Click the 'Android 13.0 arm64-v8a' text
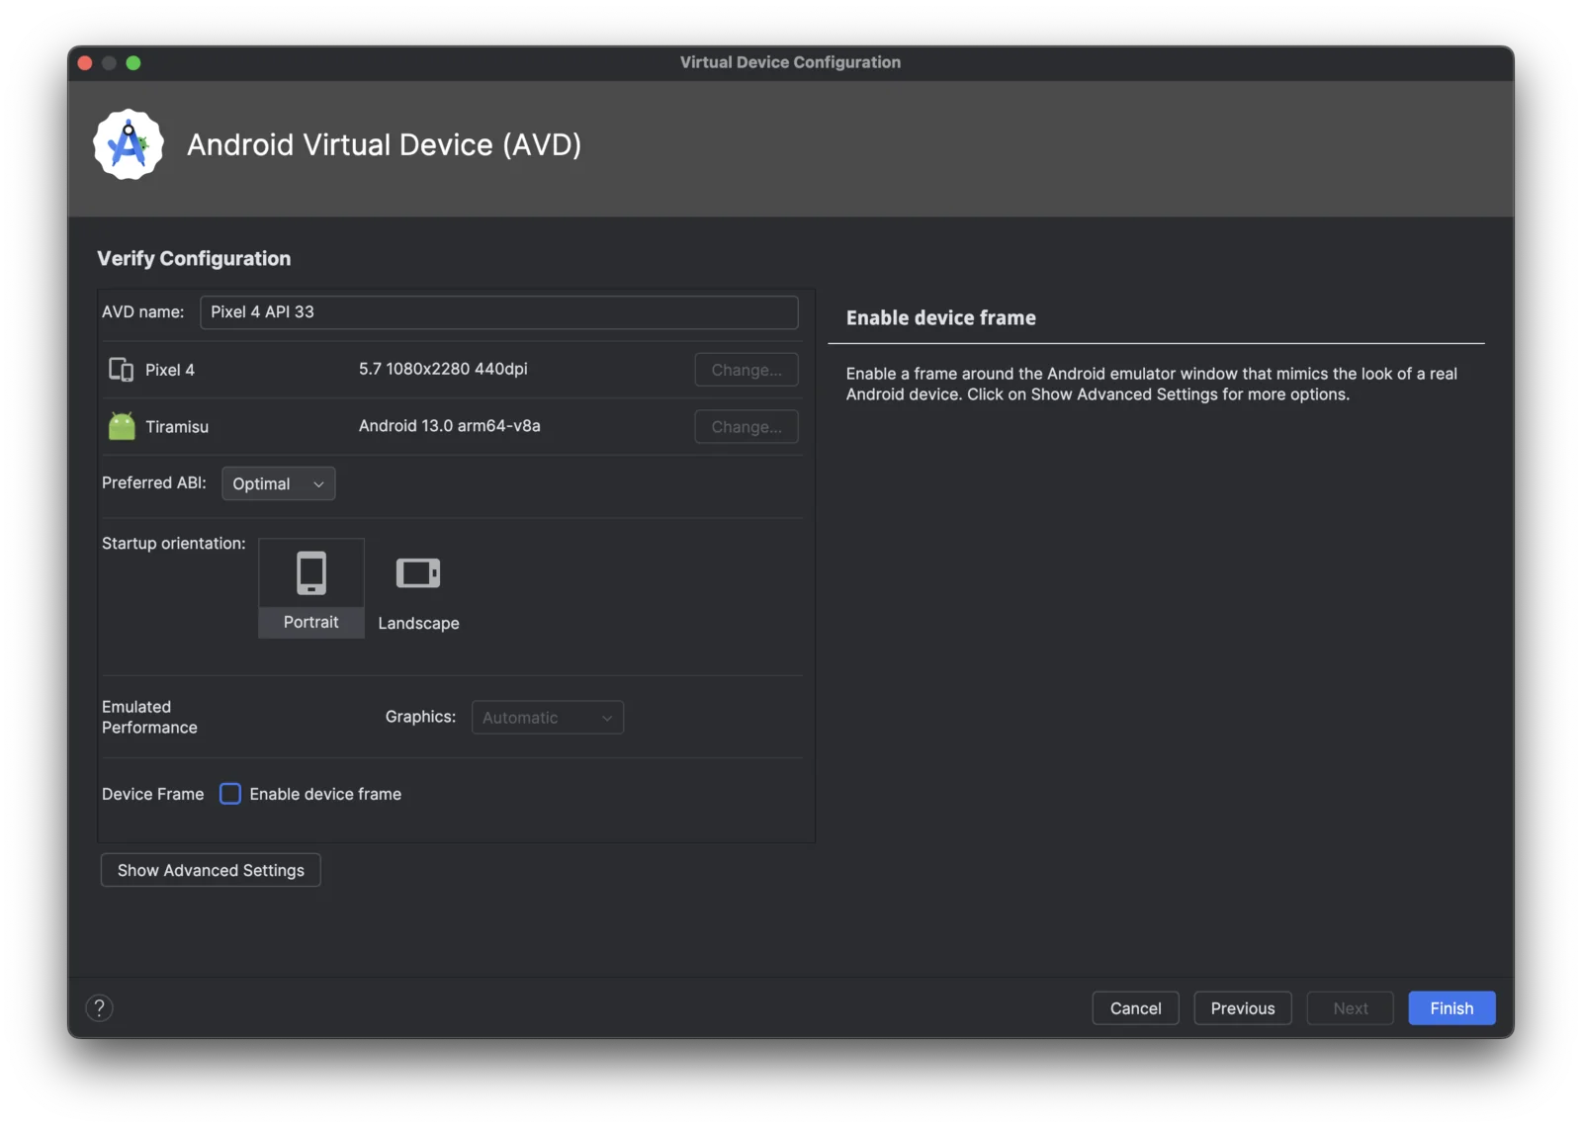Image resolution: width=1582 pixels, height=1128 pixels. point(450,426)
